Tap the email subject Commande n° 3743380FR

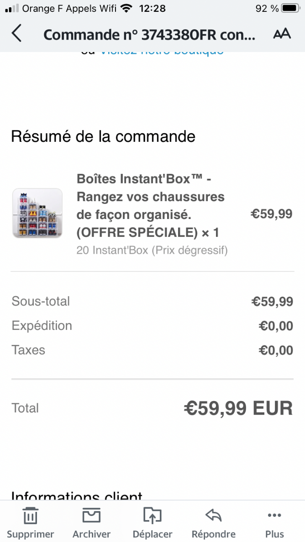pos(149,35)
